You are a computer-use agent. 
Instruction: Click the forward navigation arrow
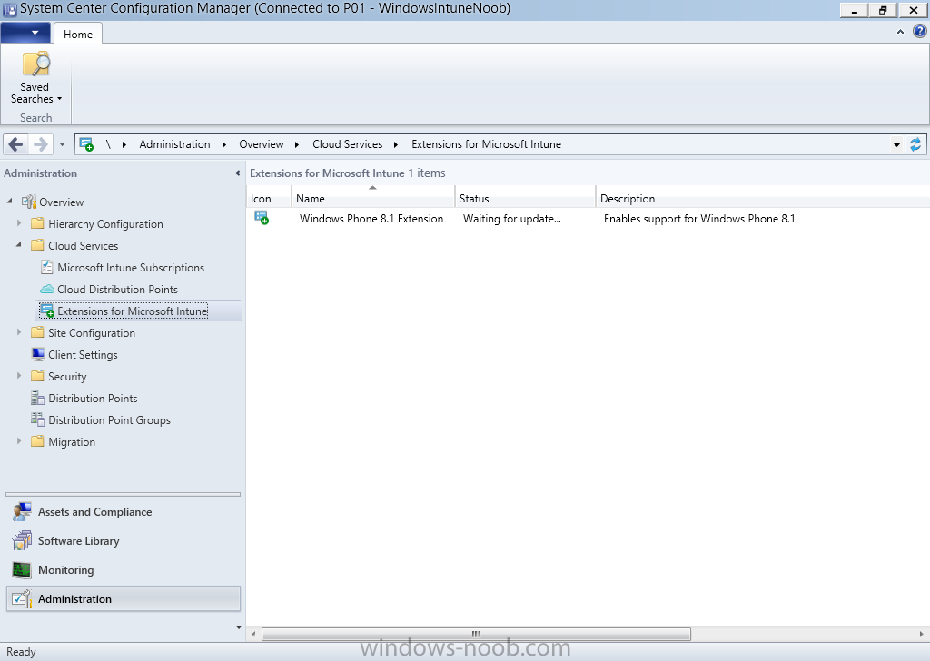click(40, 144)
